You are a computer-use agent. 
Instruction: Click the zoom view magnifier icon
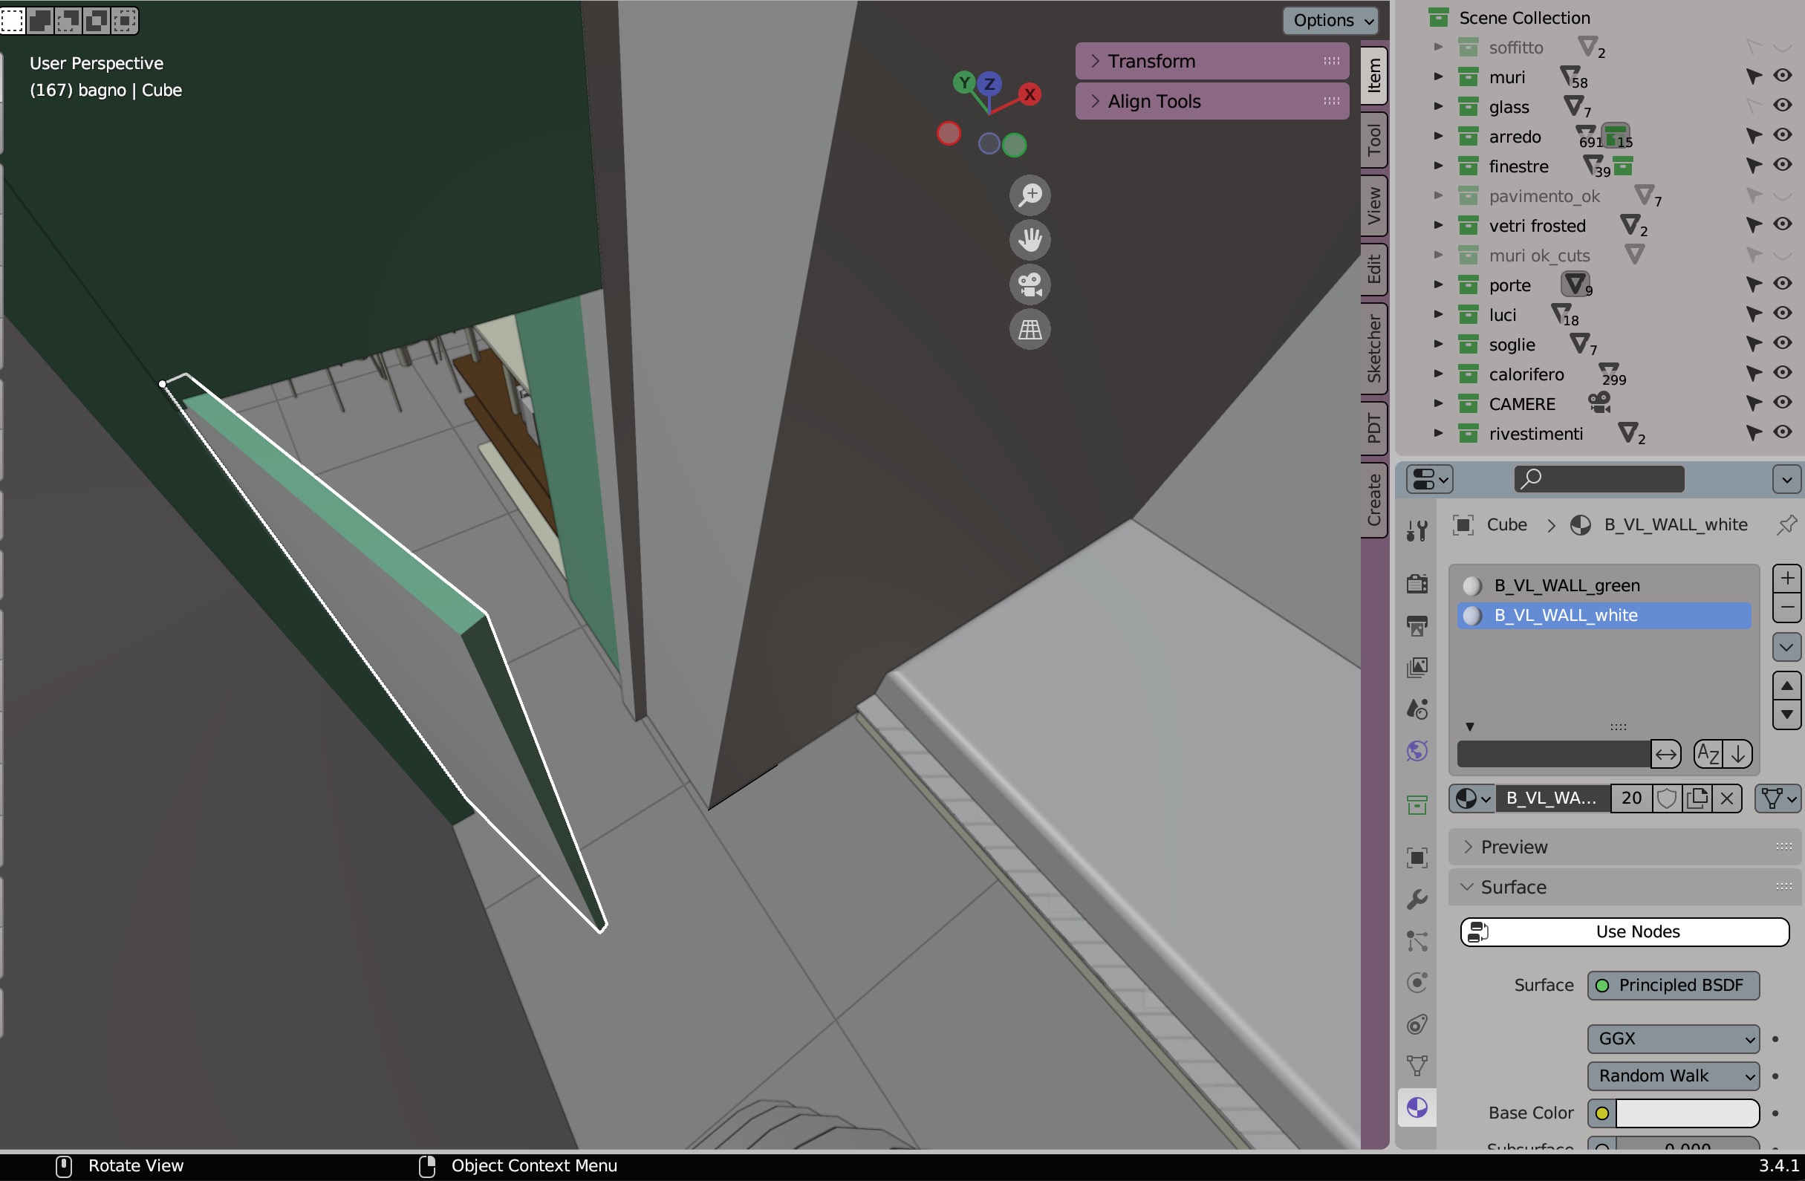(1030, 195)
